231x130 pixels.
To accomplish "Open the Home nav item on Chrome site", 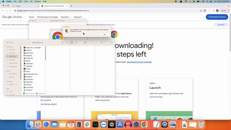I will tap(31, 17).
